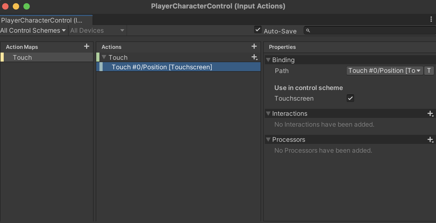The image size is (436, 223).
Task: Open the binding Path dropdown
Action: 384,71
